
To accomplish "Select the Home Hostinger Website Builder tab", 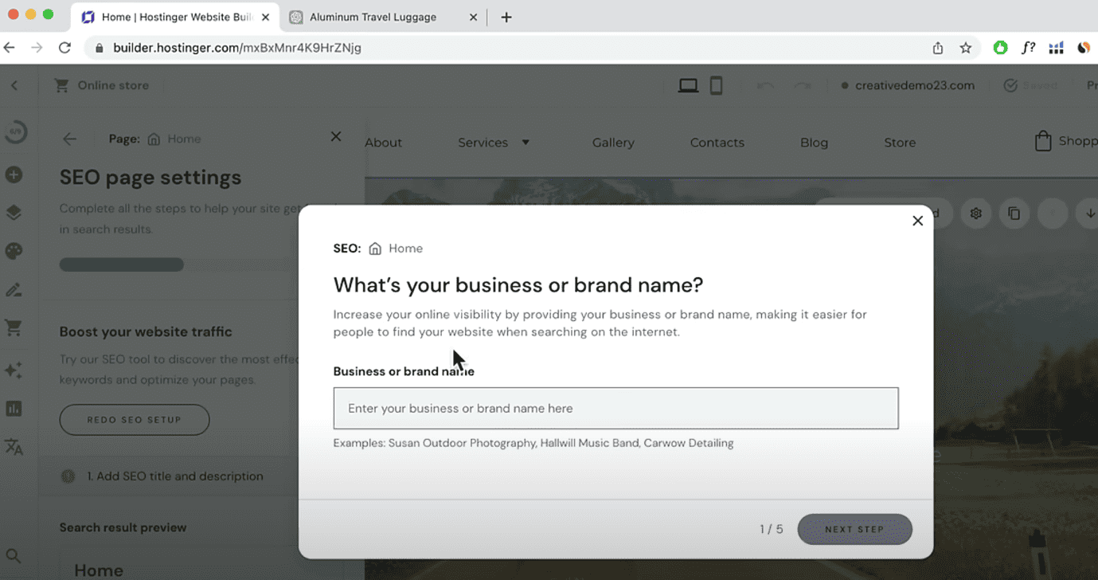I will click(x=175, y=17).
